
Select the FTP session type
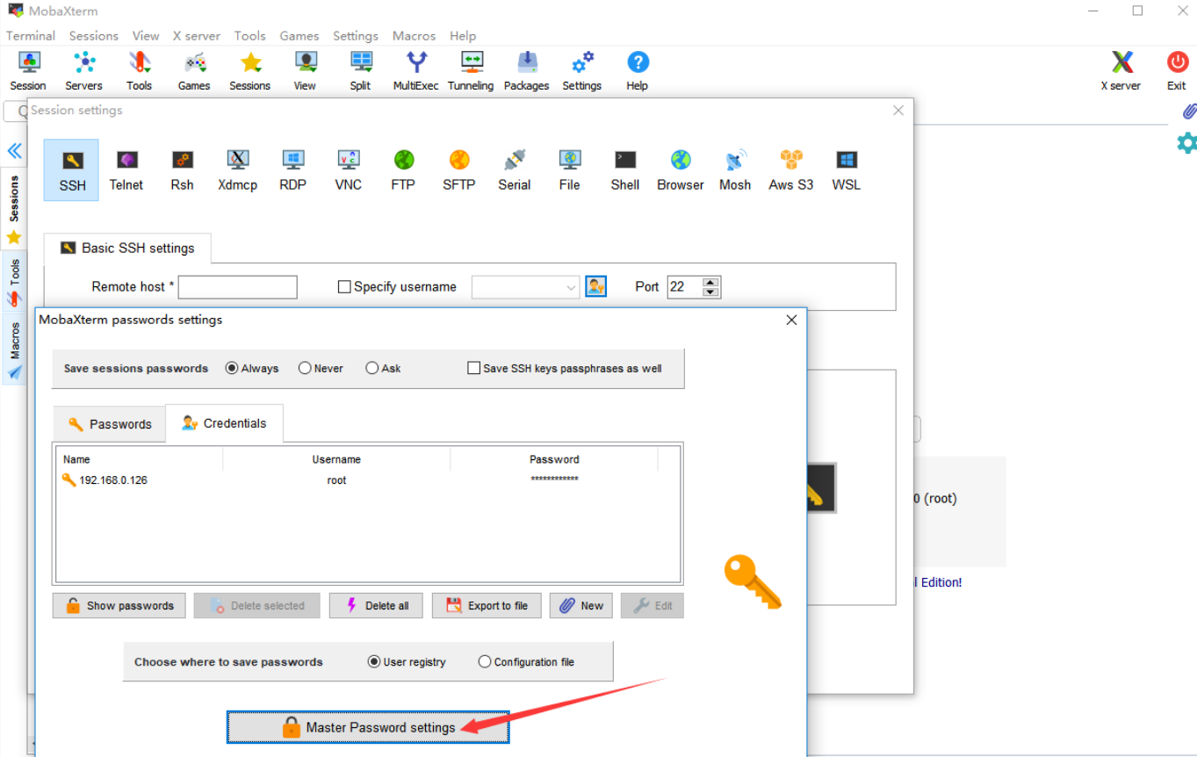(404, 170)
